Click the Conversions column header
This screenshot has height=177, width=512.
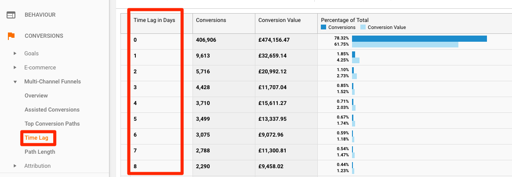click(211, 20)
